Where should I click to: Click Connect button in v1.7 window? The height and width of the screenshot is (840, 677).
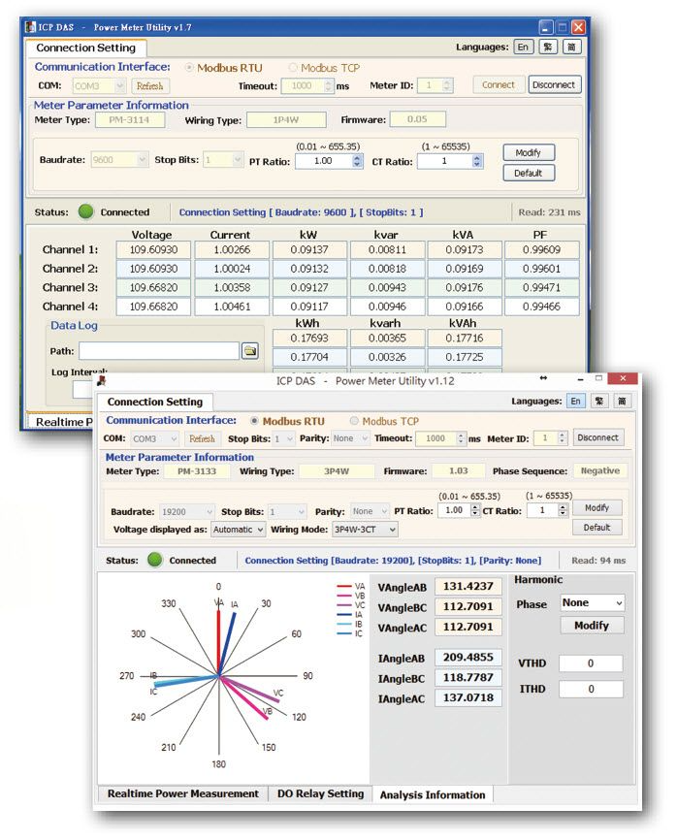[499, 84]
